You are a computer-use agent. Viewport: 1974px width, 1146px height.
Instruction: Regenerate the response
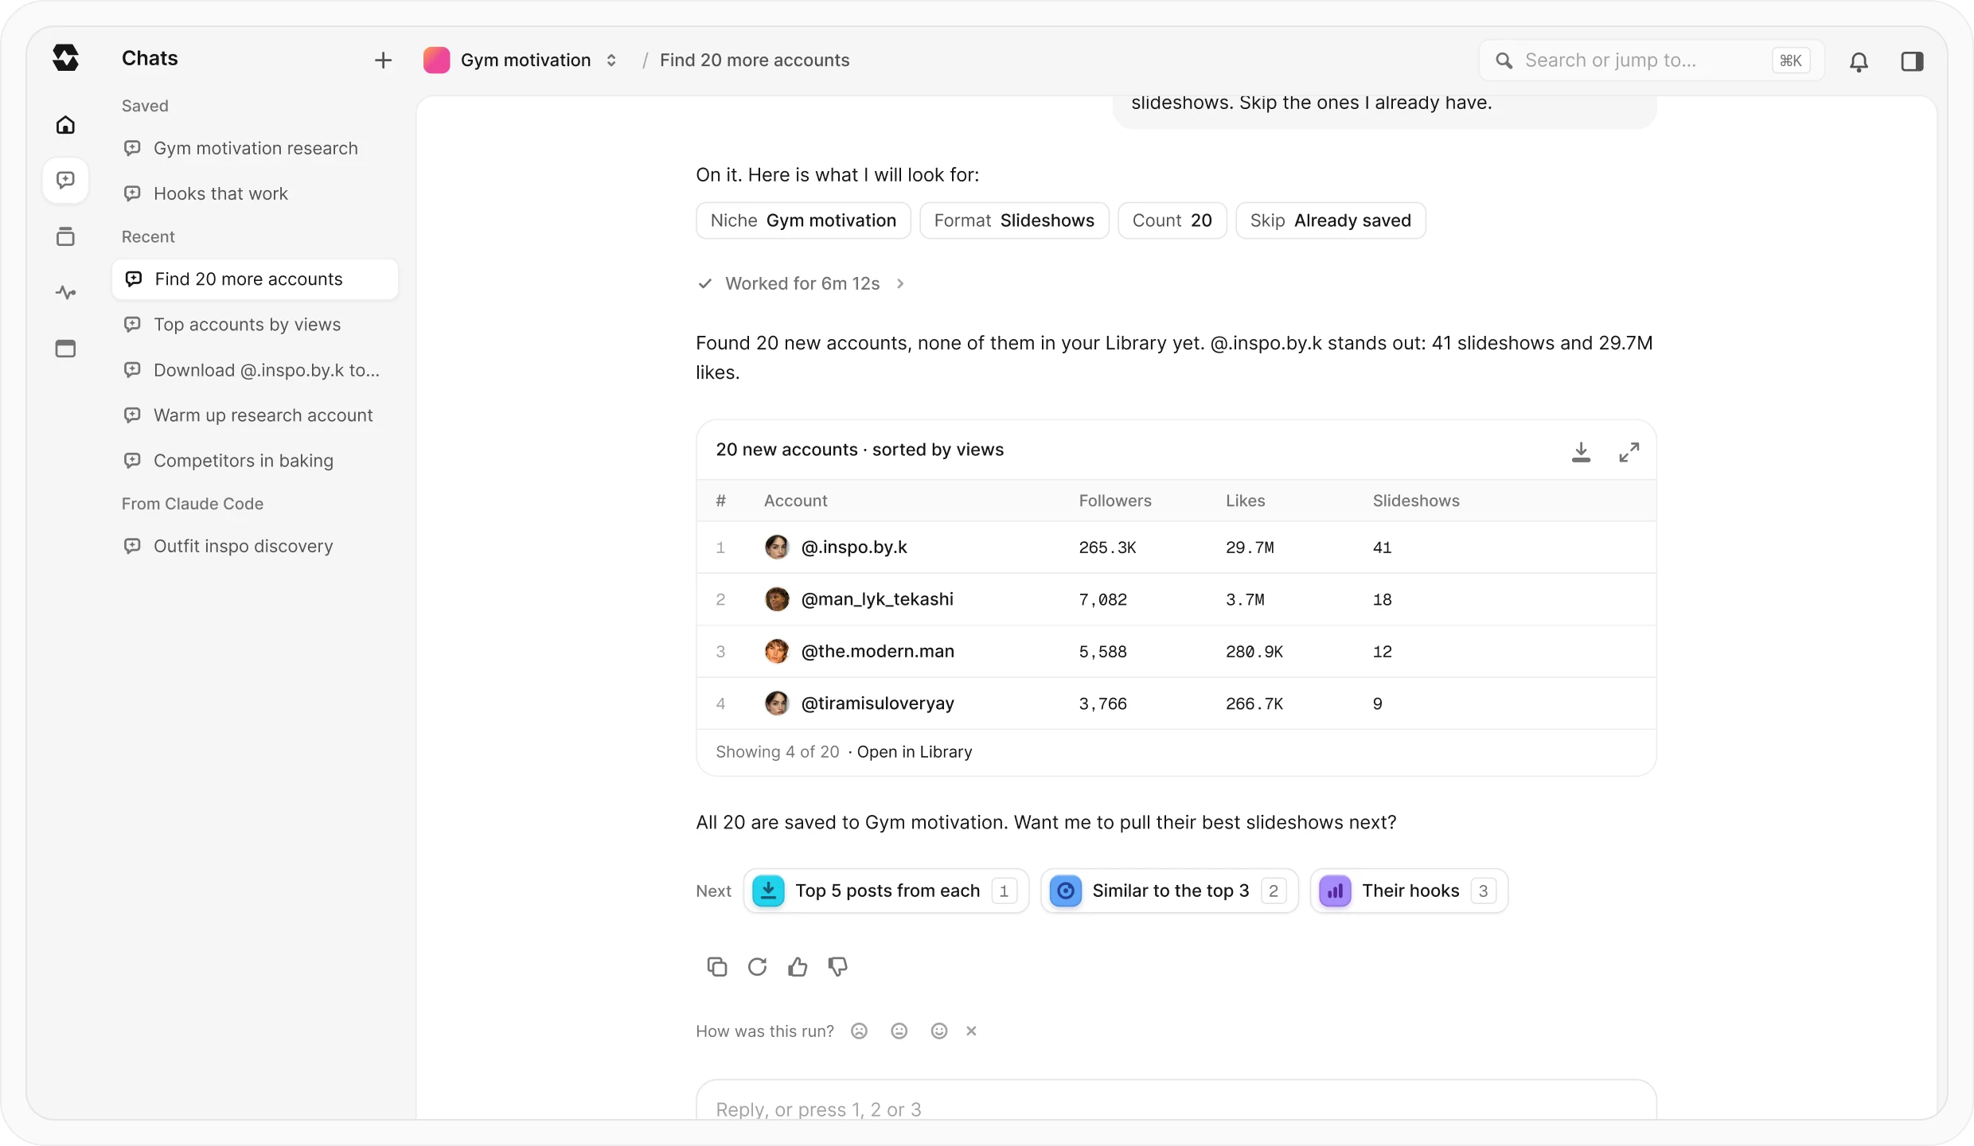[x=757, y=966]
